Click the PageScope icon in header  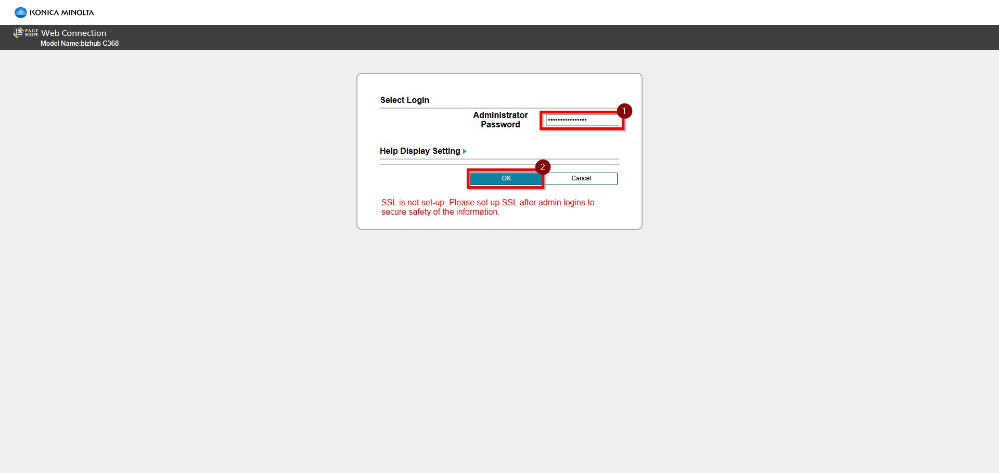pos(18,33)
